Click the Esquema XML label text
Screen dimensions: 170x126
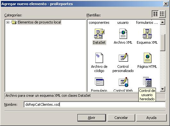point(147,42)
